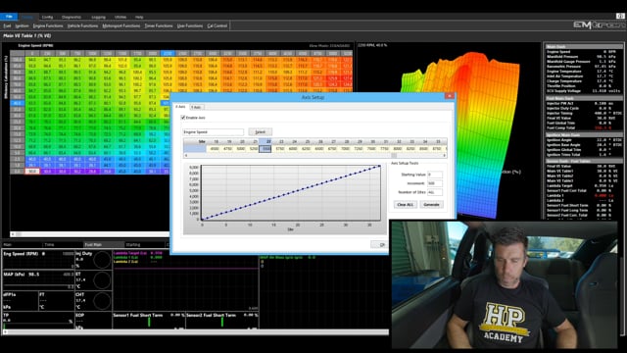Open the Utilities menu

pyautogui.click(x=121, y=18)
